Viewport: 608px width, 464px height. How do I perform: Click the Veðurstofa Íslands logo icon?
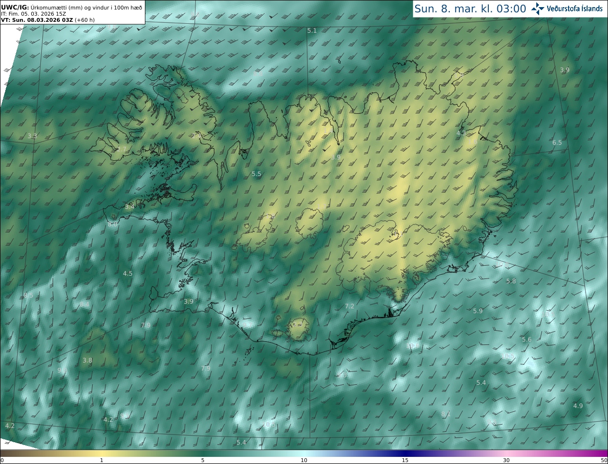[x=538, y=8]
